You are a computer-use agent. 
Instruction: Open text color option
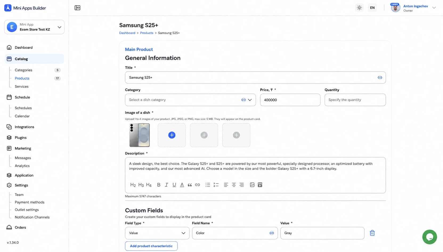pyautogui.click(x=182, y=185)
